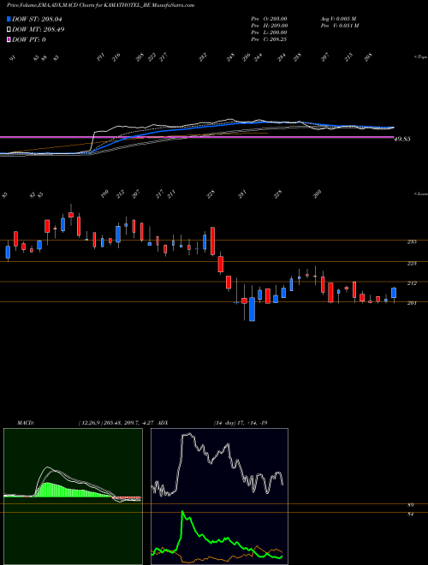Screen dimensions: 428x565
Task: Click the last blue candlestick on the price chart
Action: tap(394, 293)
